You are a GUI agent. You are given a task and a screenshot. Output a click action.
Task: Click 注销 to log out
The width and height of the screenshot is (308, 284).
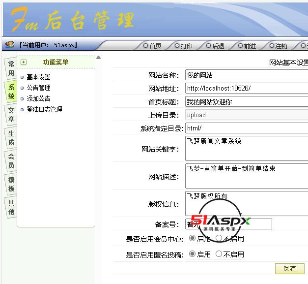tap(279, 46)
